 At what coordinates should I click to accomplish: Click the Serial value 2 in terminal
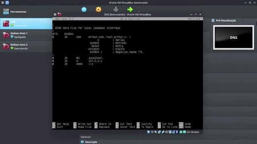coord(98,40)
